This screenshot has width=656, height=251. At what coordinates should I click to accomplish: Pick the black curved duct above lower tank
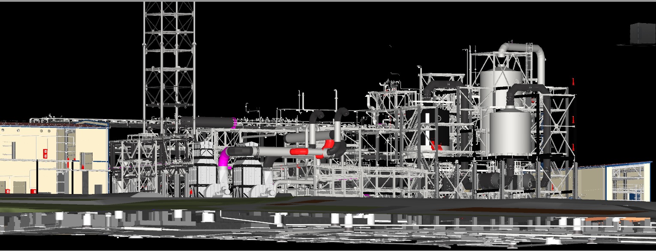tap(528, 90)
